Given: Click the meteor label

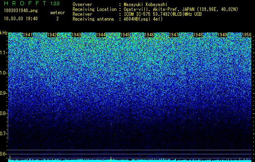Looking at the screenshot, I should click(x=58, y=13).
